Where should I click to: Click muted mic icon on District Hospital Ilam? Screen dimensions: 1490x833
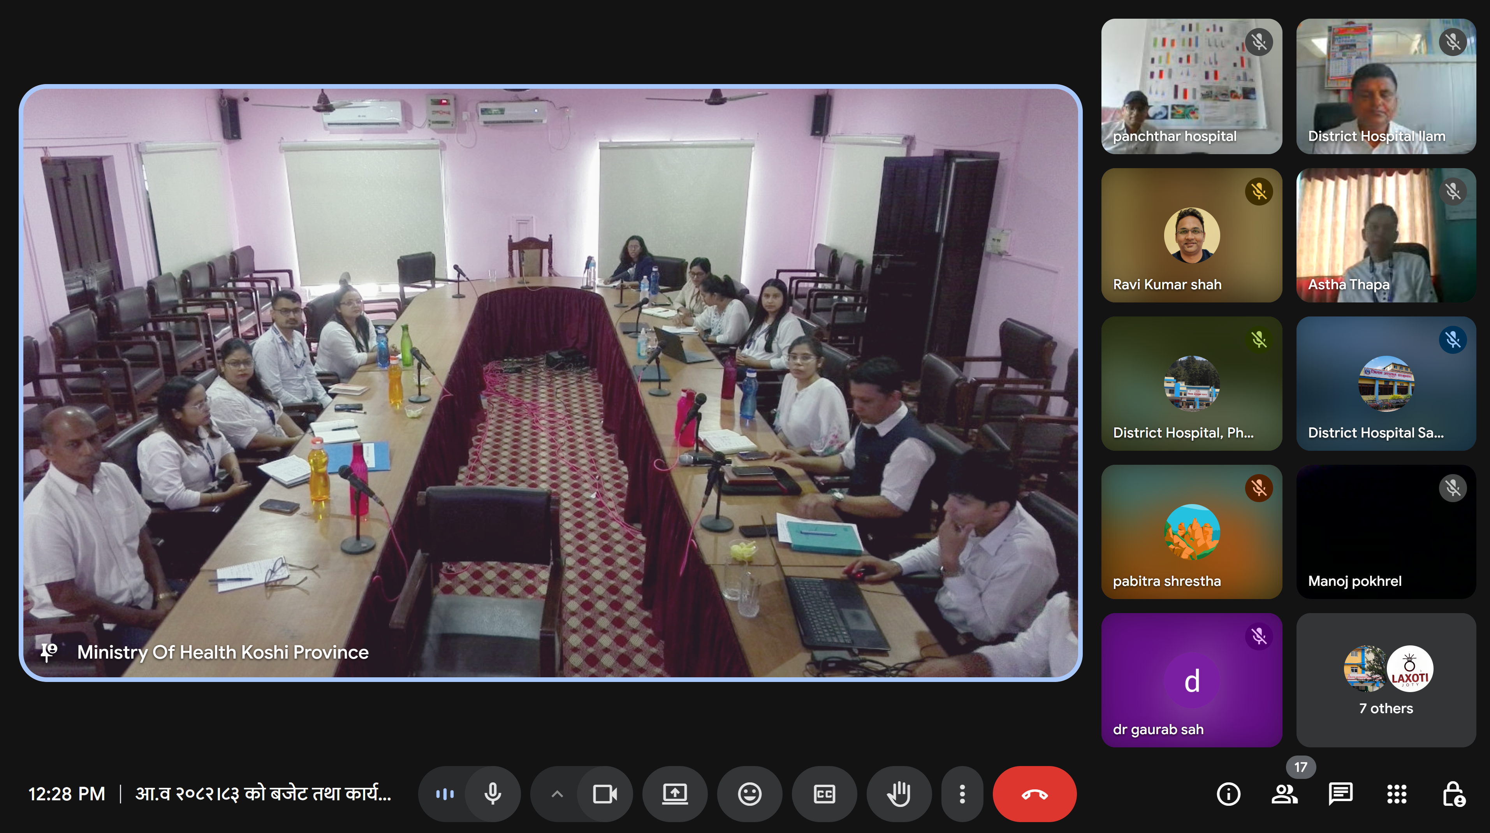pos(1452,42)
